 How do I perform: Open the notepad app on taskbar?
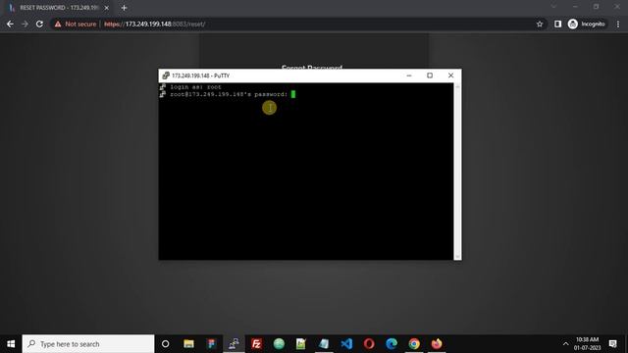click(x=324, y=344)
